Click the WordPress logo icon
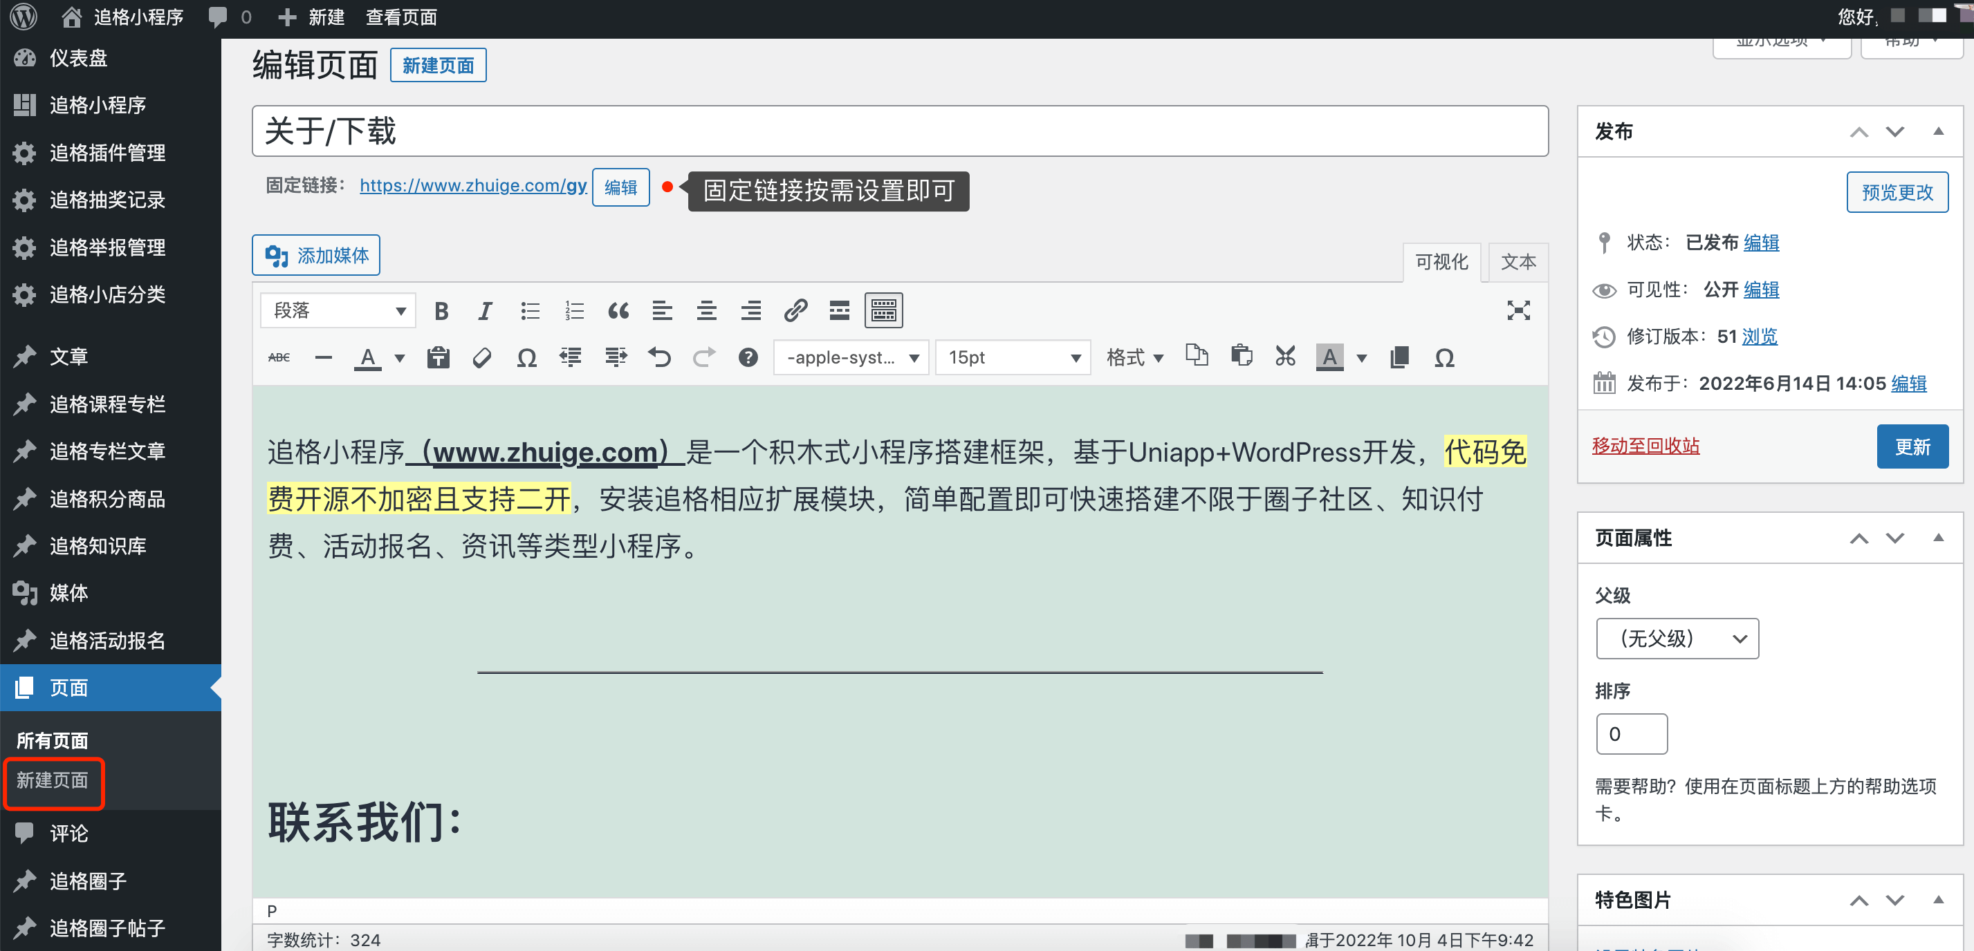Screen dimensions: 1974x951 [24, 17]
